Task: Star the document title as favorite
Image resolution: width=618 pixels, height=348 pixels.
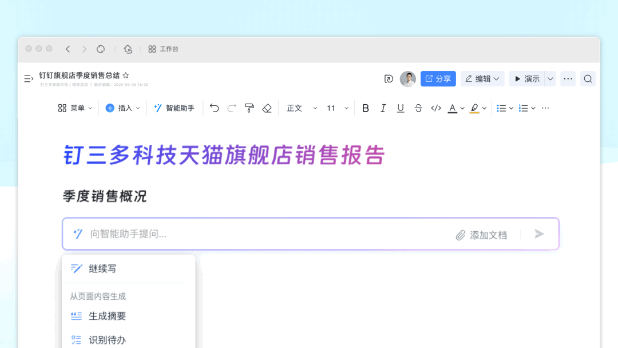Action: click(x=126, y=76)
